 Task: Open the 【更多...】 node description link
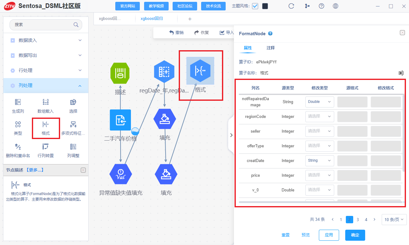point(35,170)
